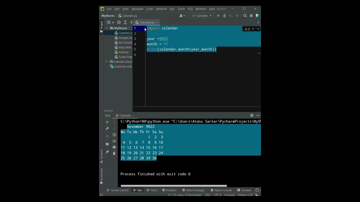360x202 pixels.
Task: Expand the External Libraries node
Action: 107,62
